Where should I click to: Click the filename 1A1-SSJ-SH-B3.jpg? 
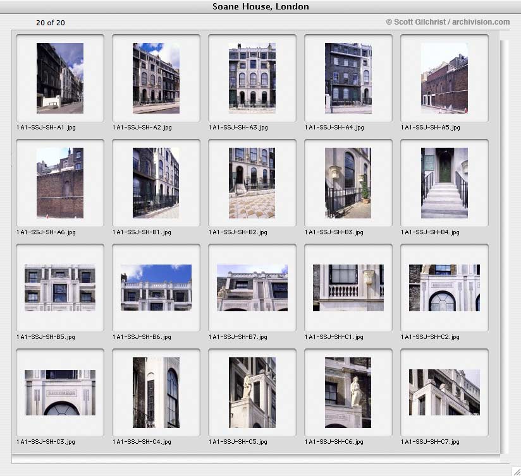334,232
